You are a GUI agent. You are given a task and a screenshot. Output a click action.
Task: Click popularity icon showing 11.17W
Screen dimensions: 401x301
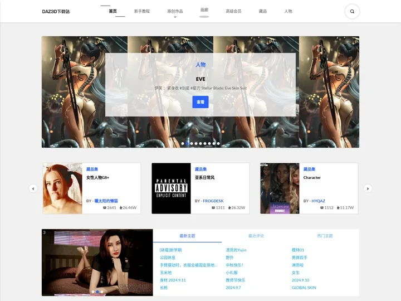(338, 207)
